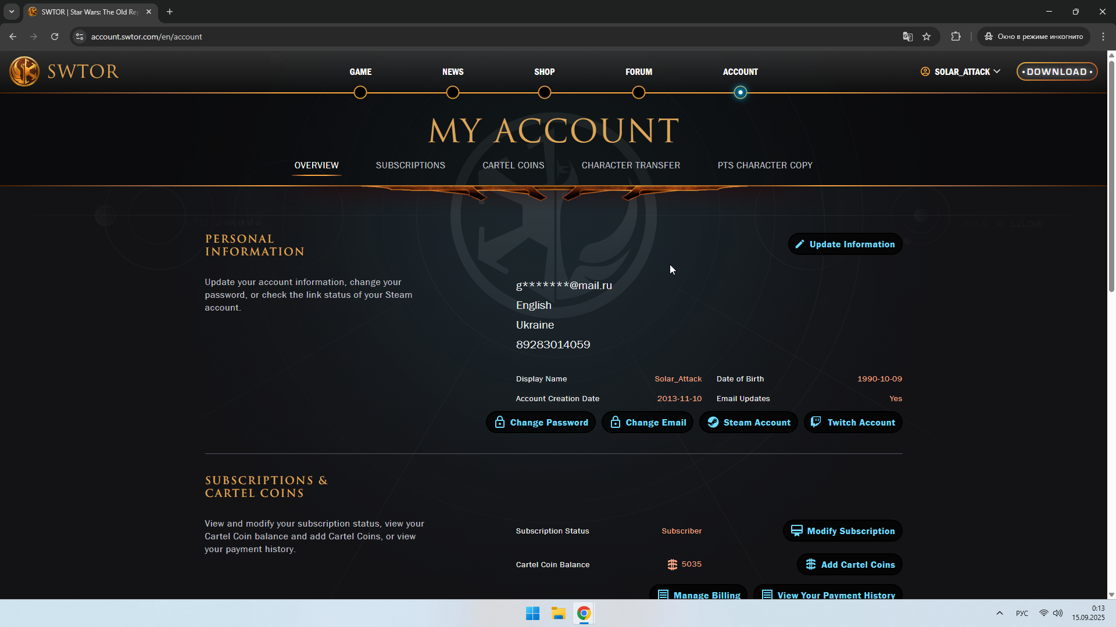
Task: Click the Steam Account button
Action: coord(749,423)
